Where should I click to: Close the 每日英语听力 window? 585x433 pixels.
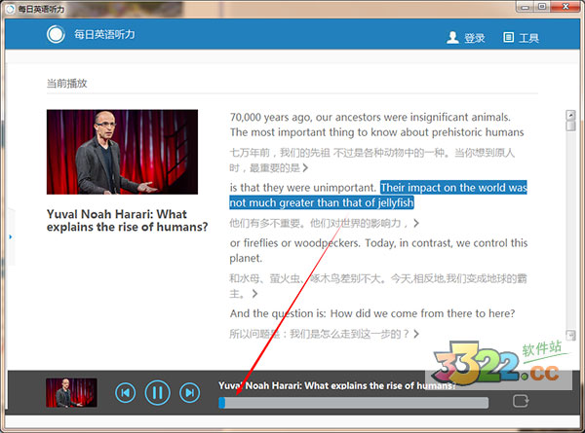565,7
